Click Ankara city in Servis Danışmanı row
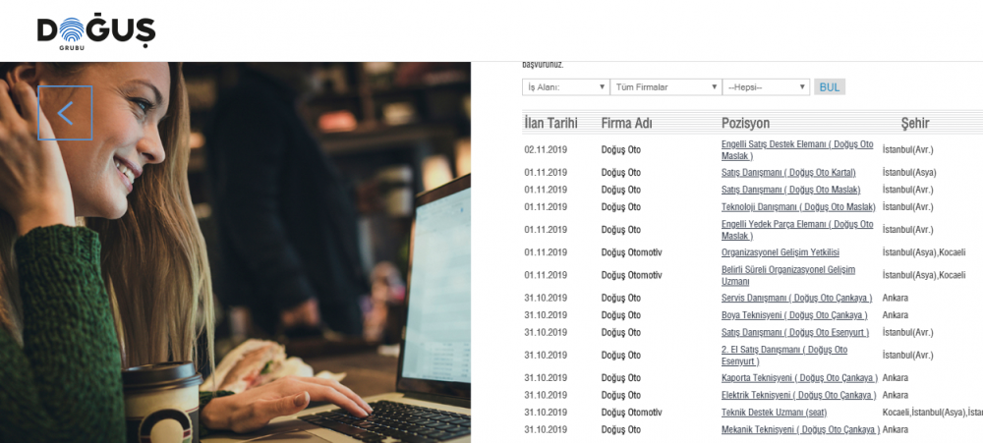Viewport: 983px width, 443px height. (895, 298)
